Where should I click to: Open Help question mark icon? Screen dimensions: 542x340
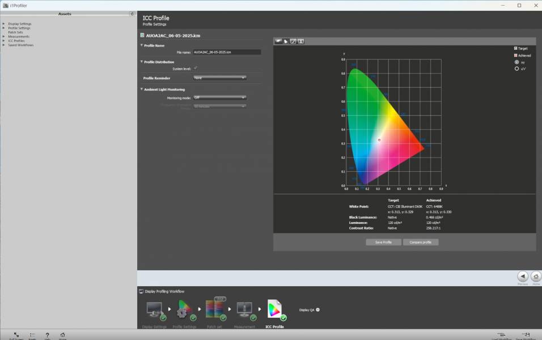pos(48,335)
